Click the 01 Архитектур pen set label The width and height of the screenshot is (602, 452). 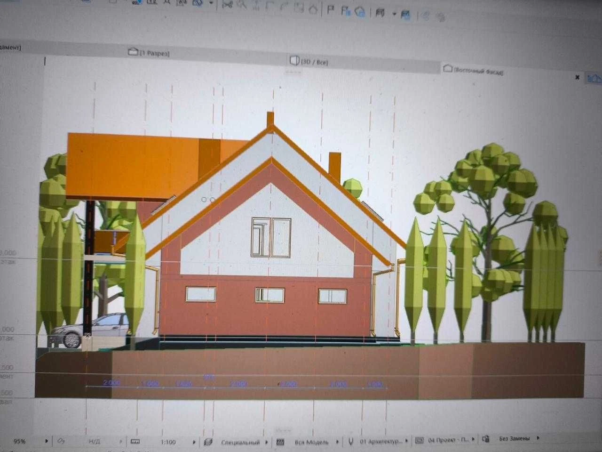click(381, 441)
